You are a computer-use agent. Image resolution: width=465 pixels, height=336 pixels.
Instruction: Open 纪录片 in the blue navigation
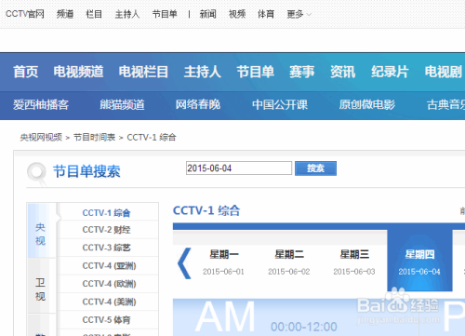pyautogui.click(x=390, y=72)
